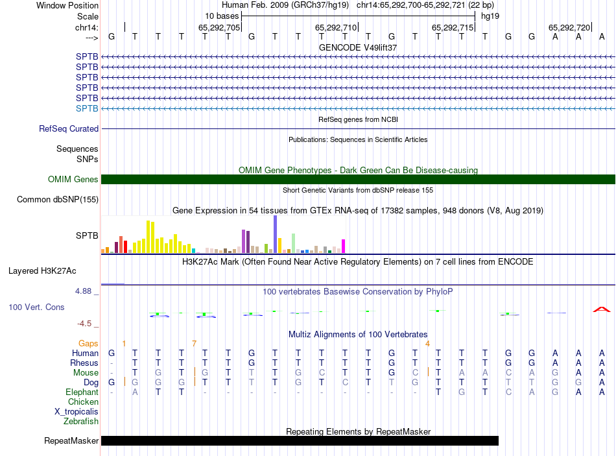
Task: Open Short Genetic Variants from dbSNP title
Action: point(358,190)
